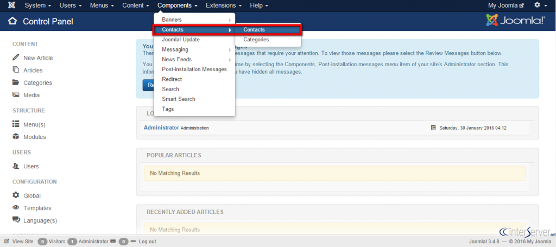The image size is (556, 247).
Task: Click the RECENTLY ADDED ARTICLES heading
Action: [x=185, y=212]
